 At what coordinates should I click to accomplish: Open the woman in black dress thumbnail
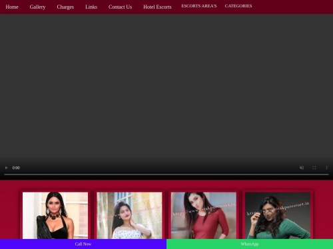(x=55, y=215)
